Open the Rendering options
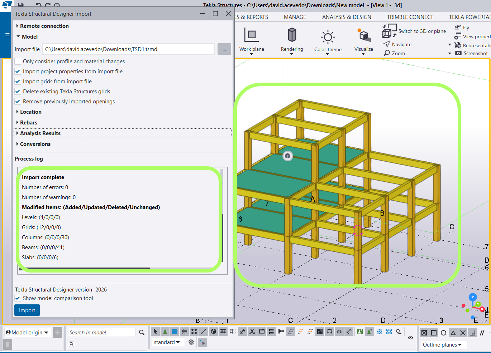Screen dimensions: 491x353 tap(292, 41)
